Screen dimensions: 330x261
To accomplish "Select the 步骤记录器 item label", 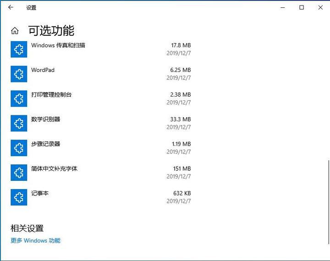I will (x=45, y=144).
